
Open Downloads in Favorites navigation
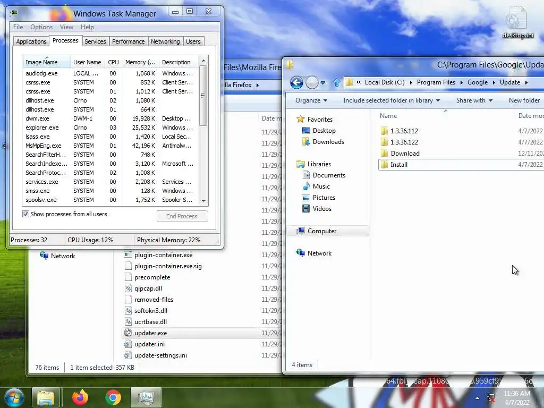[328, 141]
